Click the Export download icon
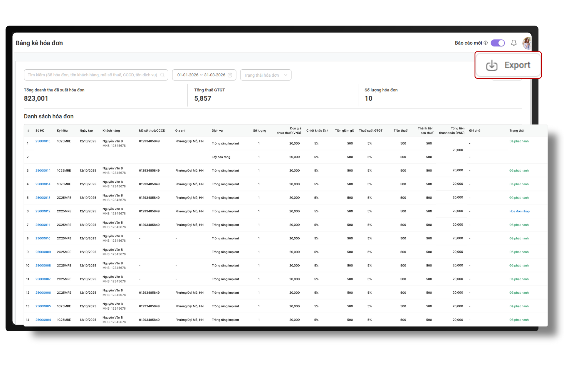Screen dimensions: 564x376 (491, 65)
